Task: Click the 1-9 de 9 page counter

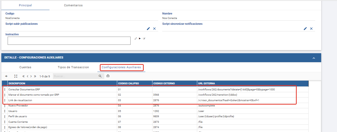Action: pyautogui.click(x=45, y=76)
